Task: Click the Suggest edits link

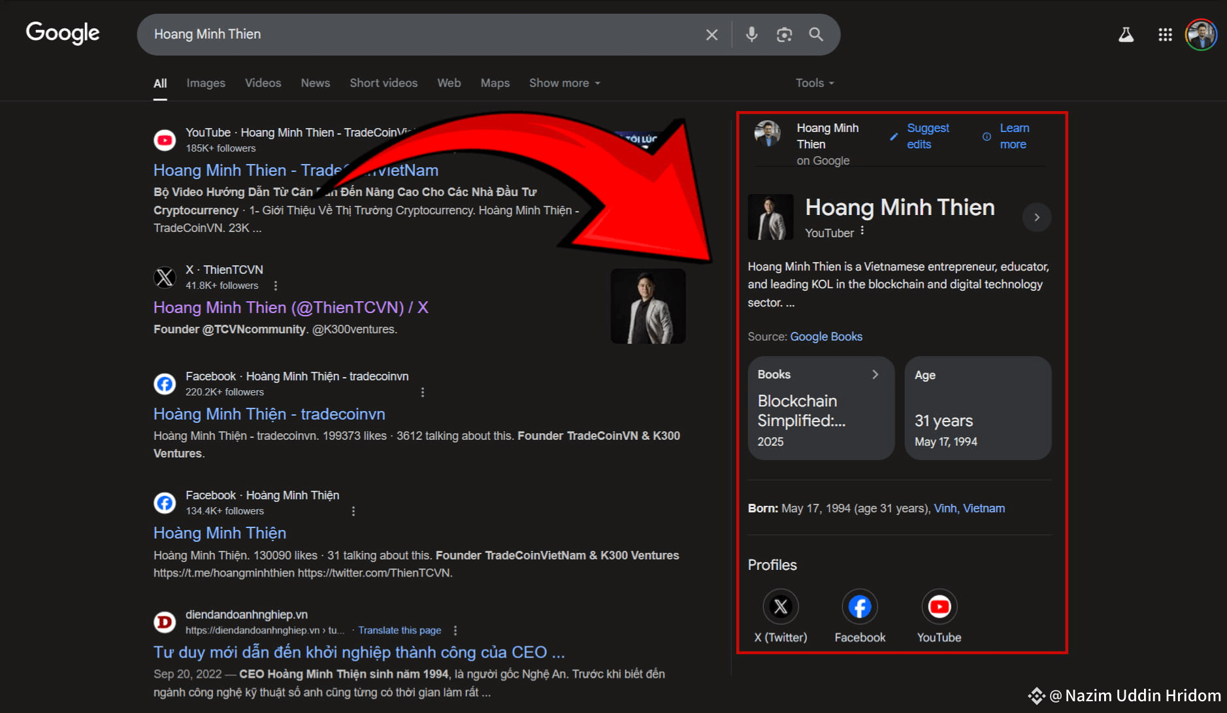Action: [x=927, y=136]
